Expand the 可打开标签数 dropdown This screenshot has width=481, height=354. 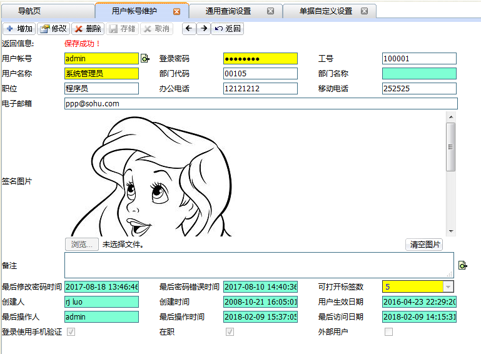448,287
